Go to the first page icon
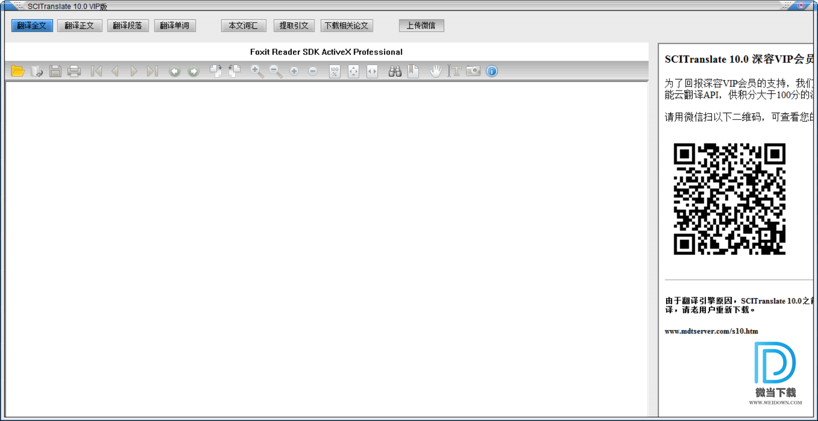This screenshot has height=421, width=818. point(96,71)
